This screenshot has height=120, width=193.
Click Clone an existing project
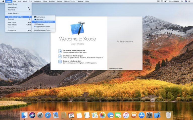tap(72, 61)
